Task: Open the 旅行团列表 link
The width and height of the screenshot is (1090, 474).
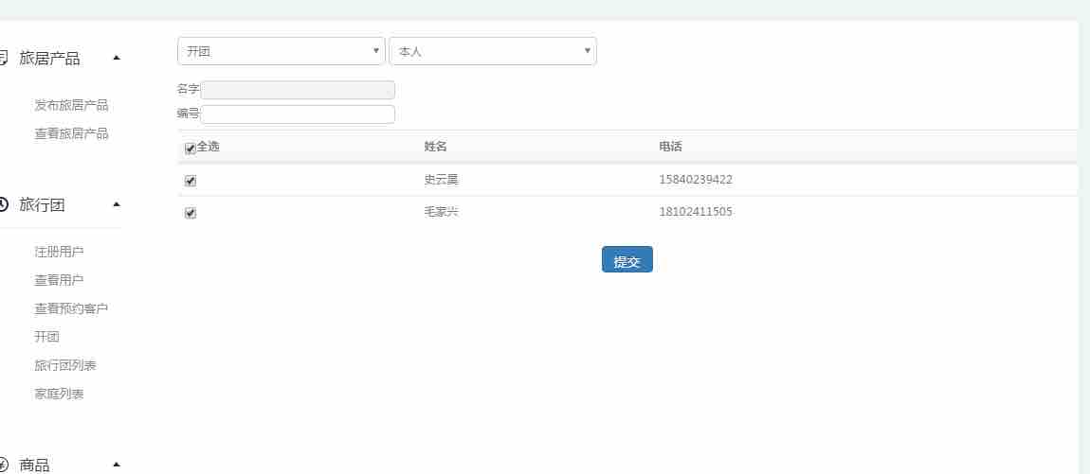Action: tap(65, 365)
